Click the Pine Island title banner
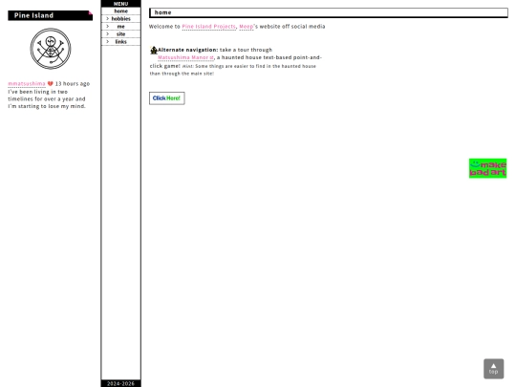This screenshot has height=387, width=516. (50, 15)
